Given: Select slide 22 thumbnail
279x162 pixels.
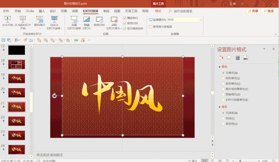Looking at the screenshot, I should coord(17,121).
